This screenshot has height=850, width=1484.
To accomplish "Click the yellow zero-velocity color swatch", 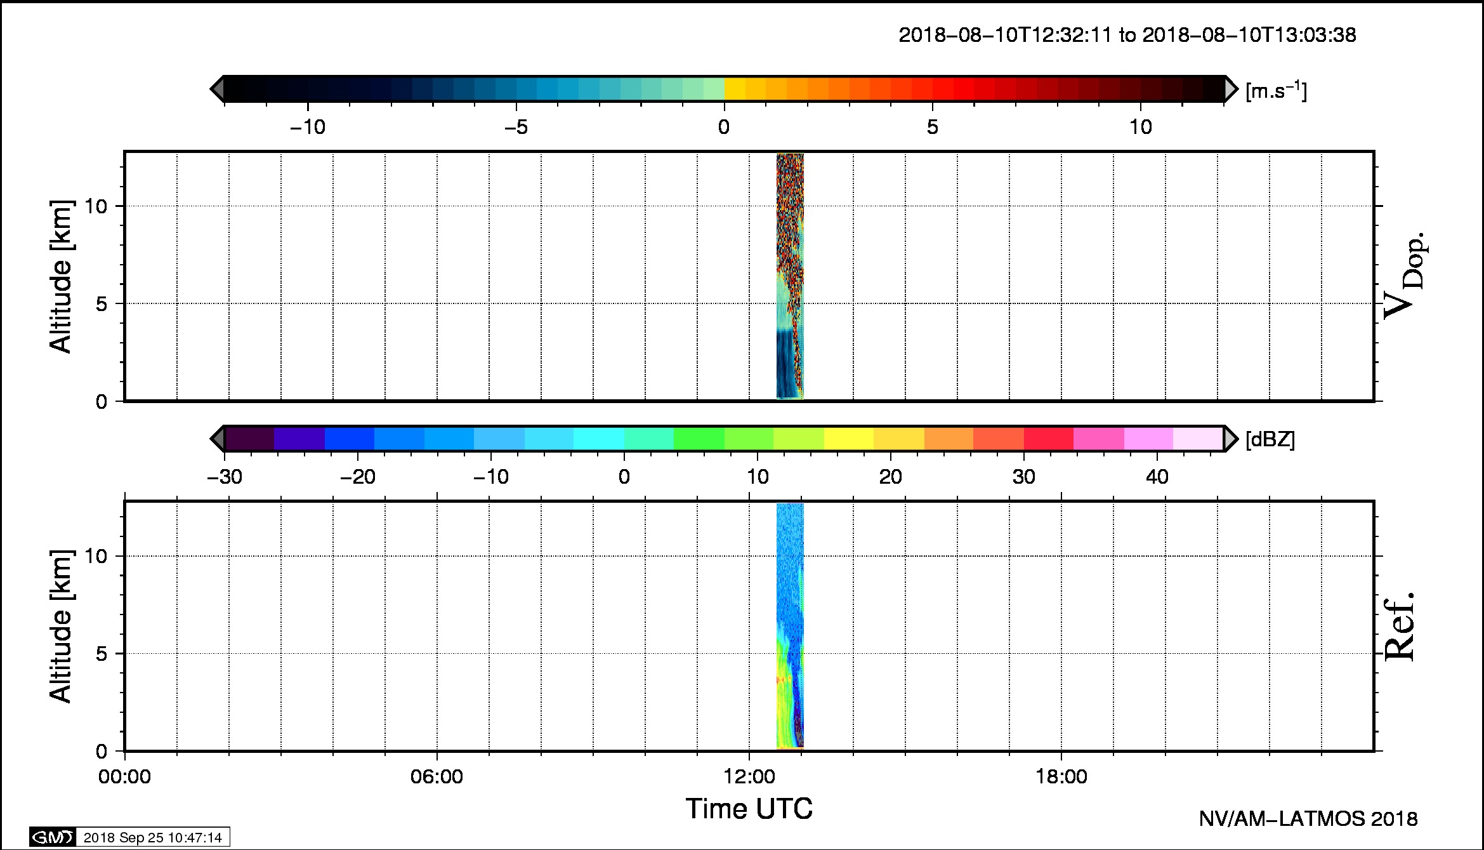I will 734,89.
